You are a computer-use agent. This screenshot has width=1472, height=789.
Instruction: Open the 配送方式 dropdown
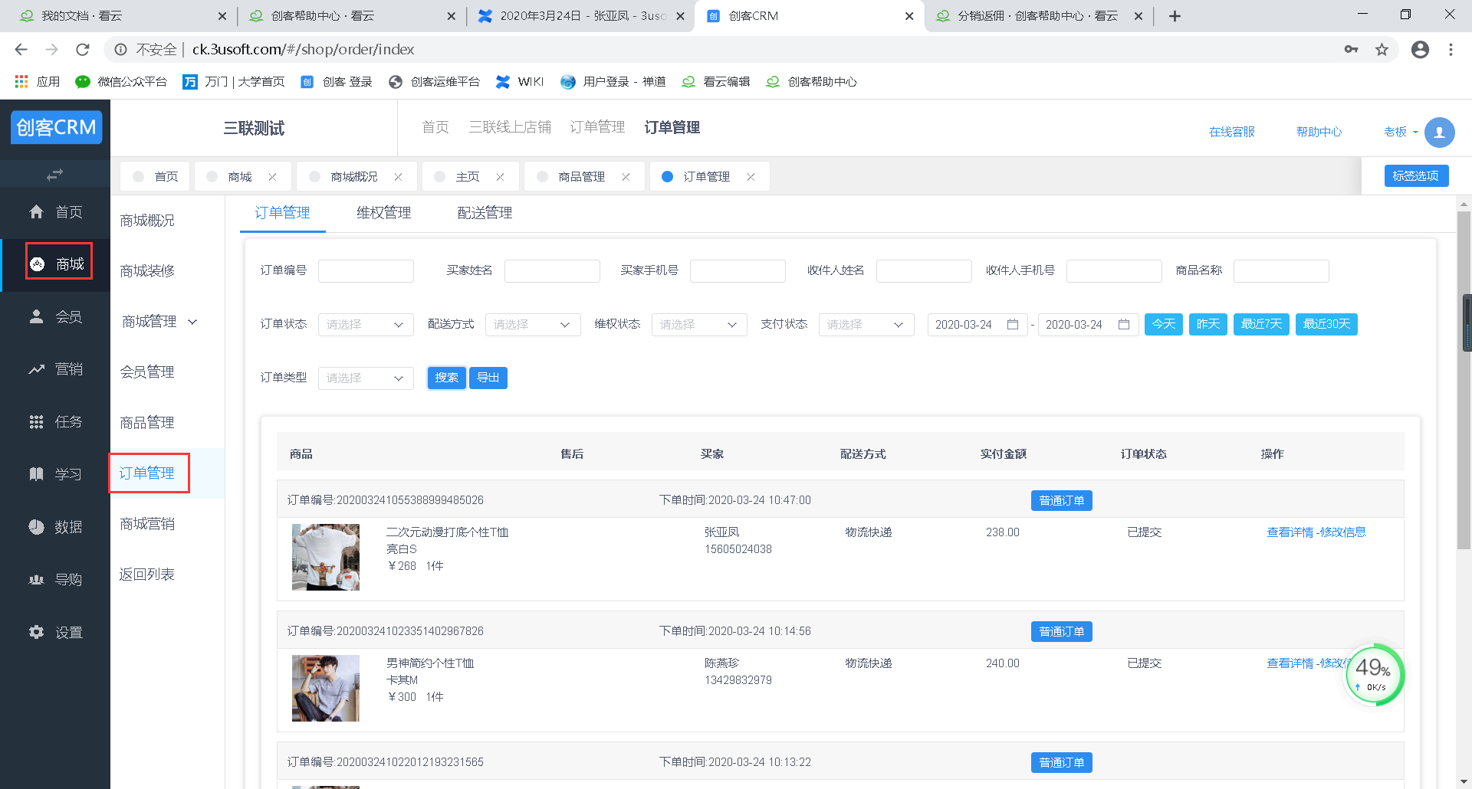tap(532, 325)
